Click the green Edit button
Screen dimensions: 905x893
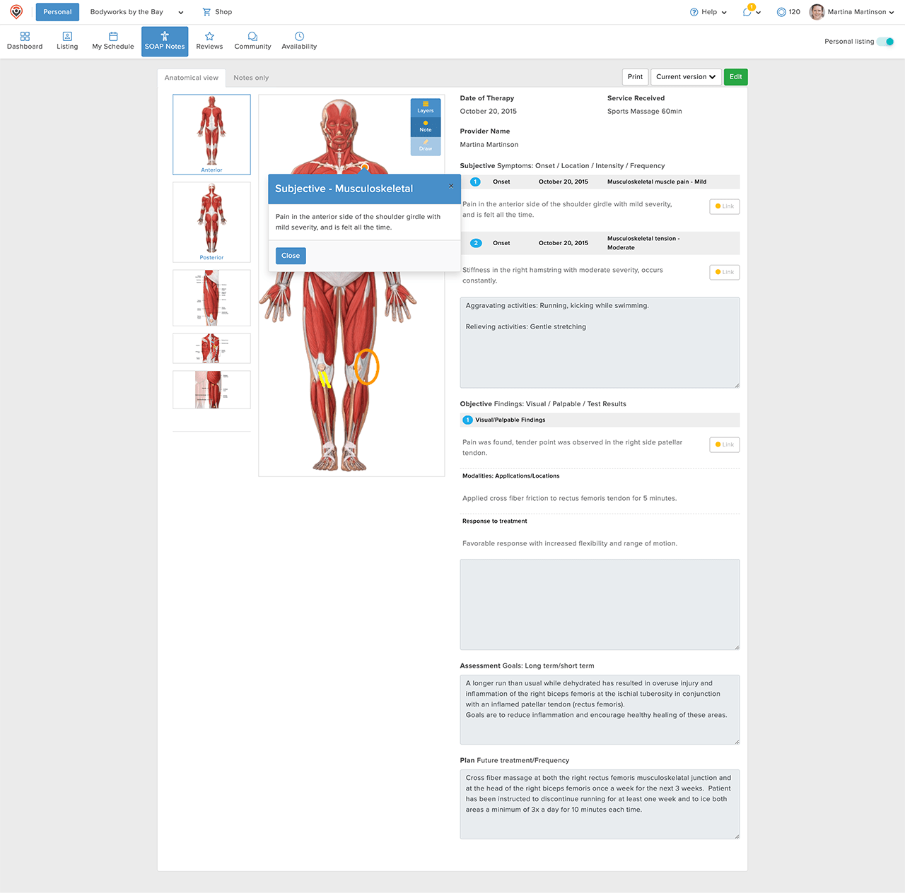735,77
